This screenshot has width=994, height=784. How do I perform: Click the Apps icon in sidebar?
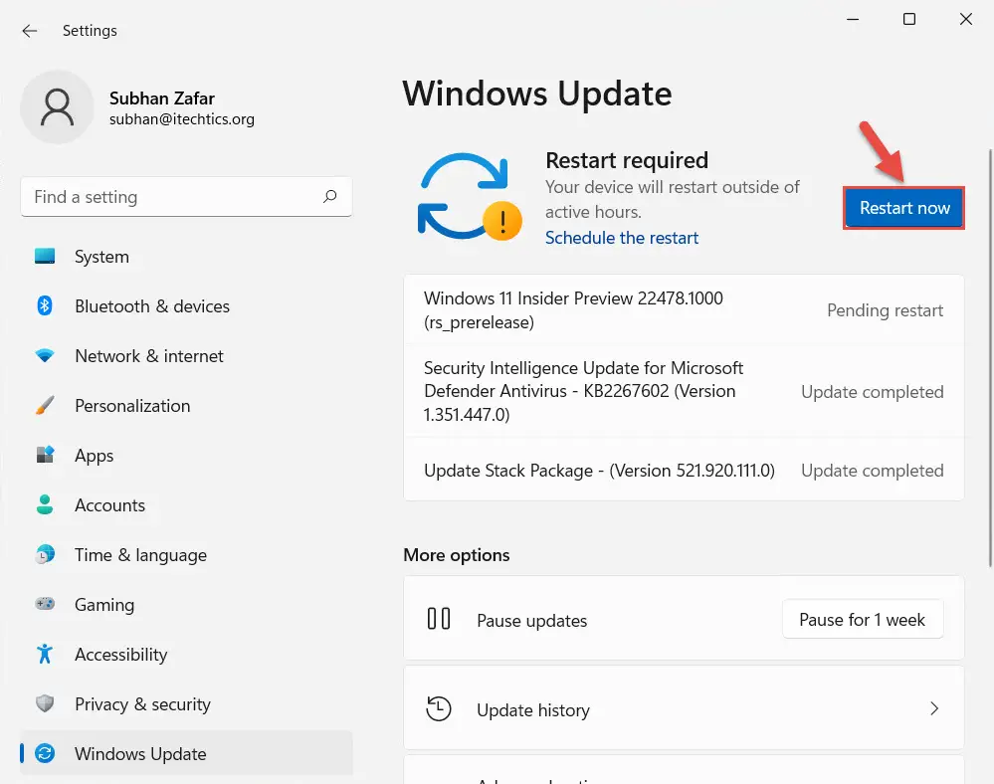coord(45,455)
